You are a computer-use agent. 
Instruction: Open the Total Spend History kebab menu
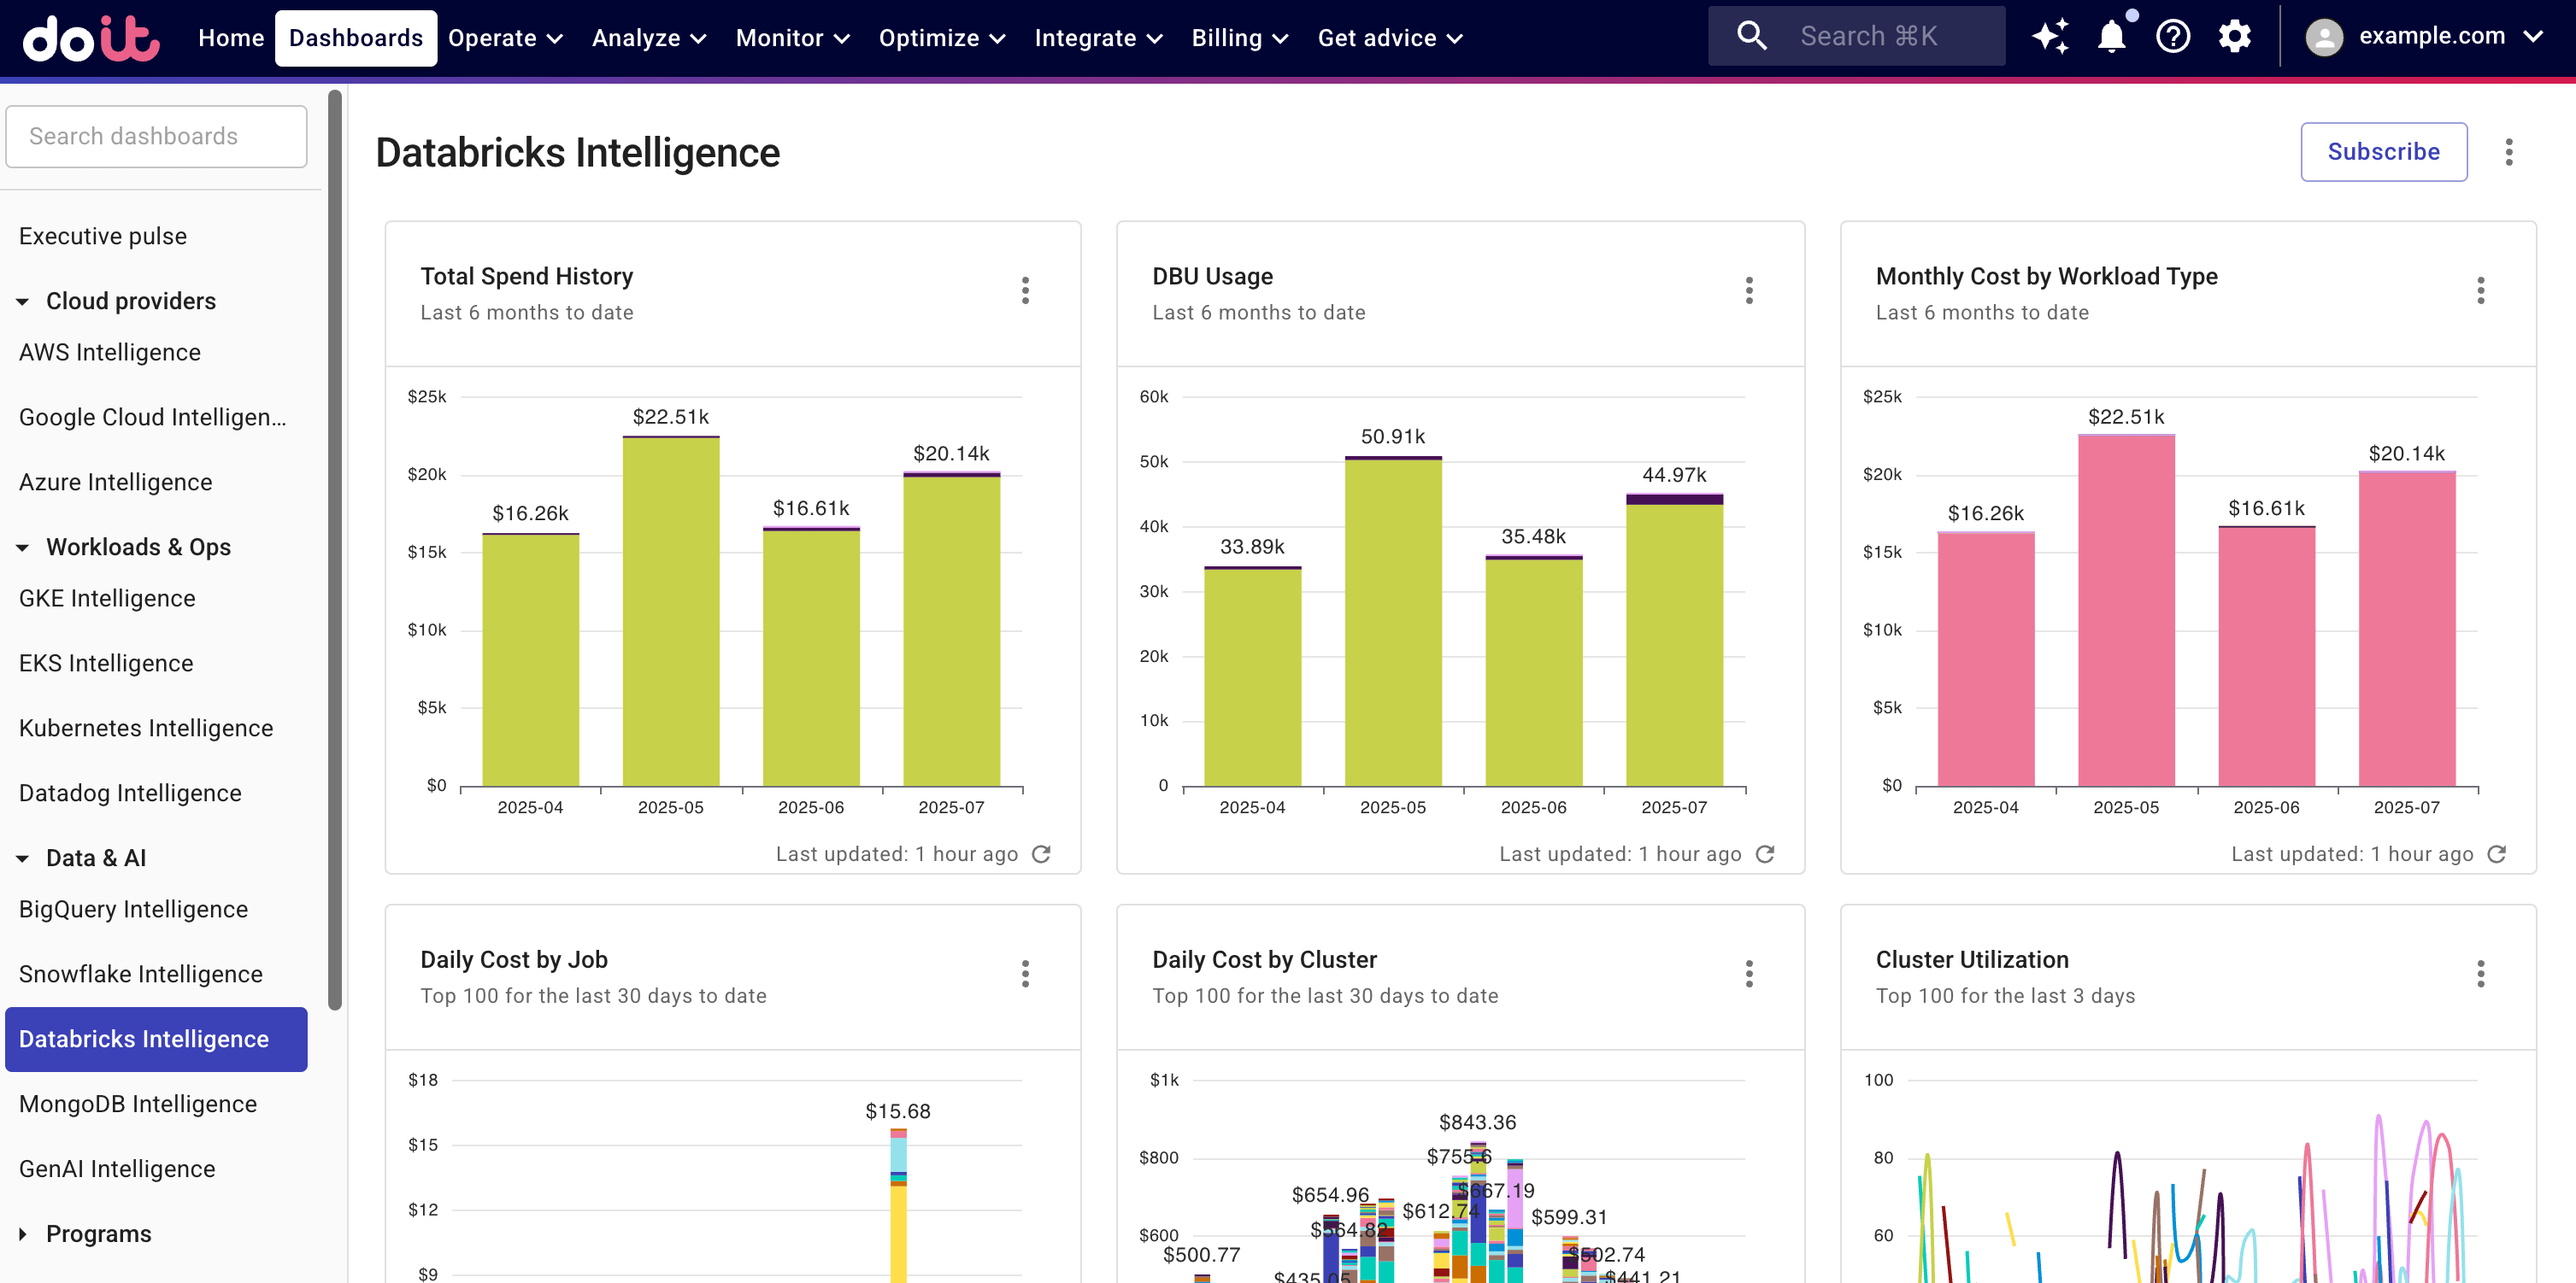tap(1026, 290)
